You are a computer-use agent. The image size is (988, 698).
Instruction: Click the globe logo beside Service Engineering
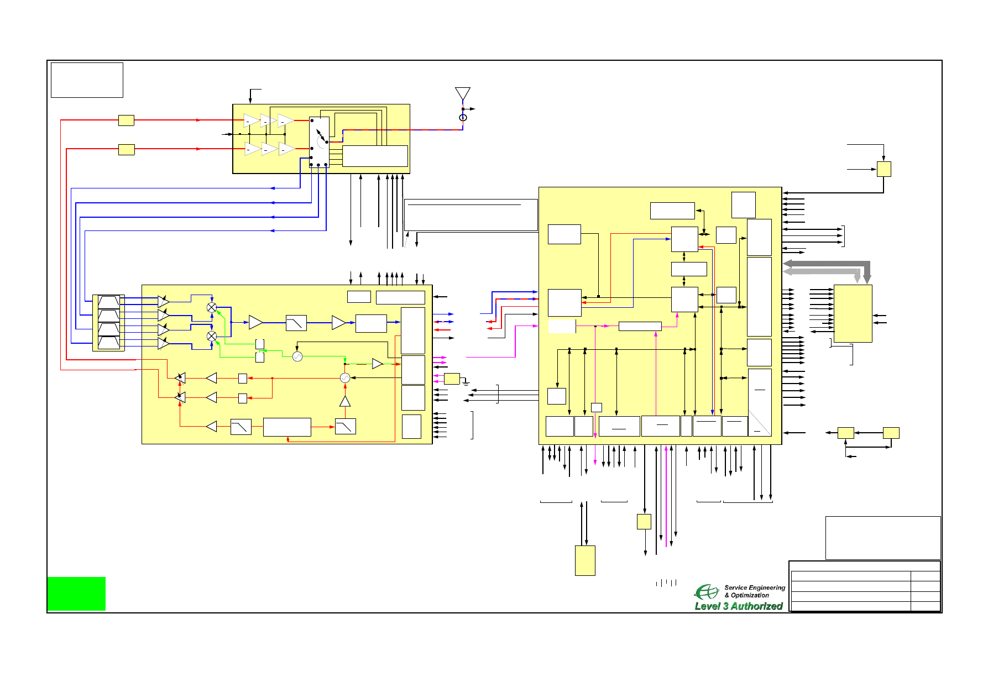(707, 592)
